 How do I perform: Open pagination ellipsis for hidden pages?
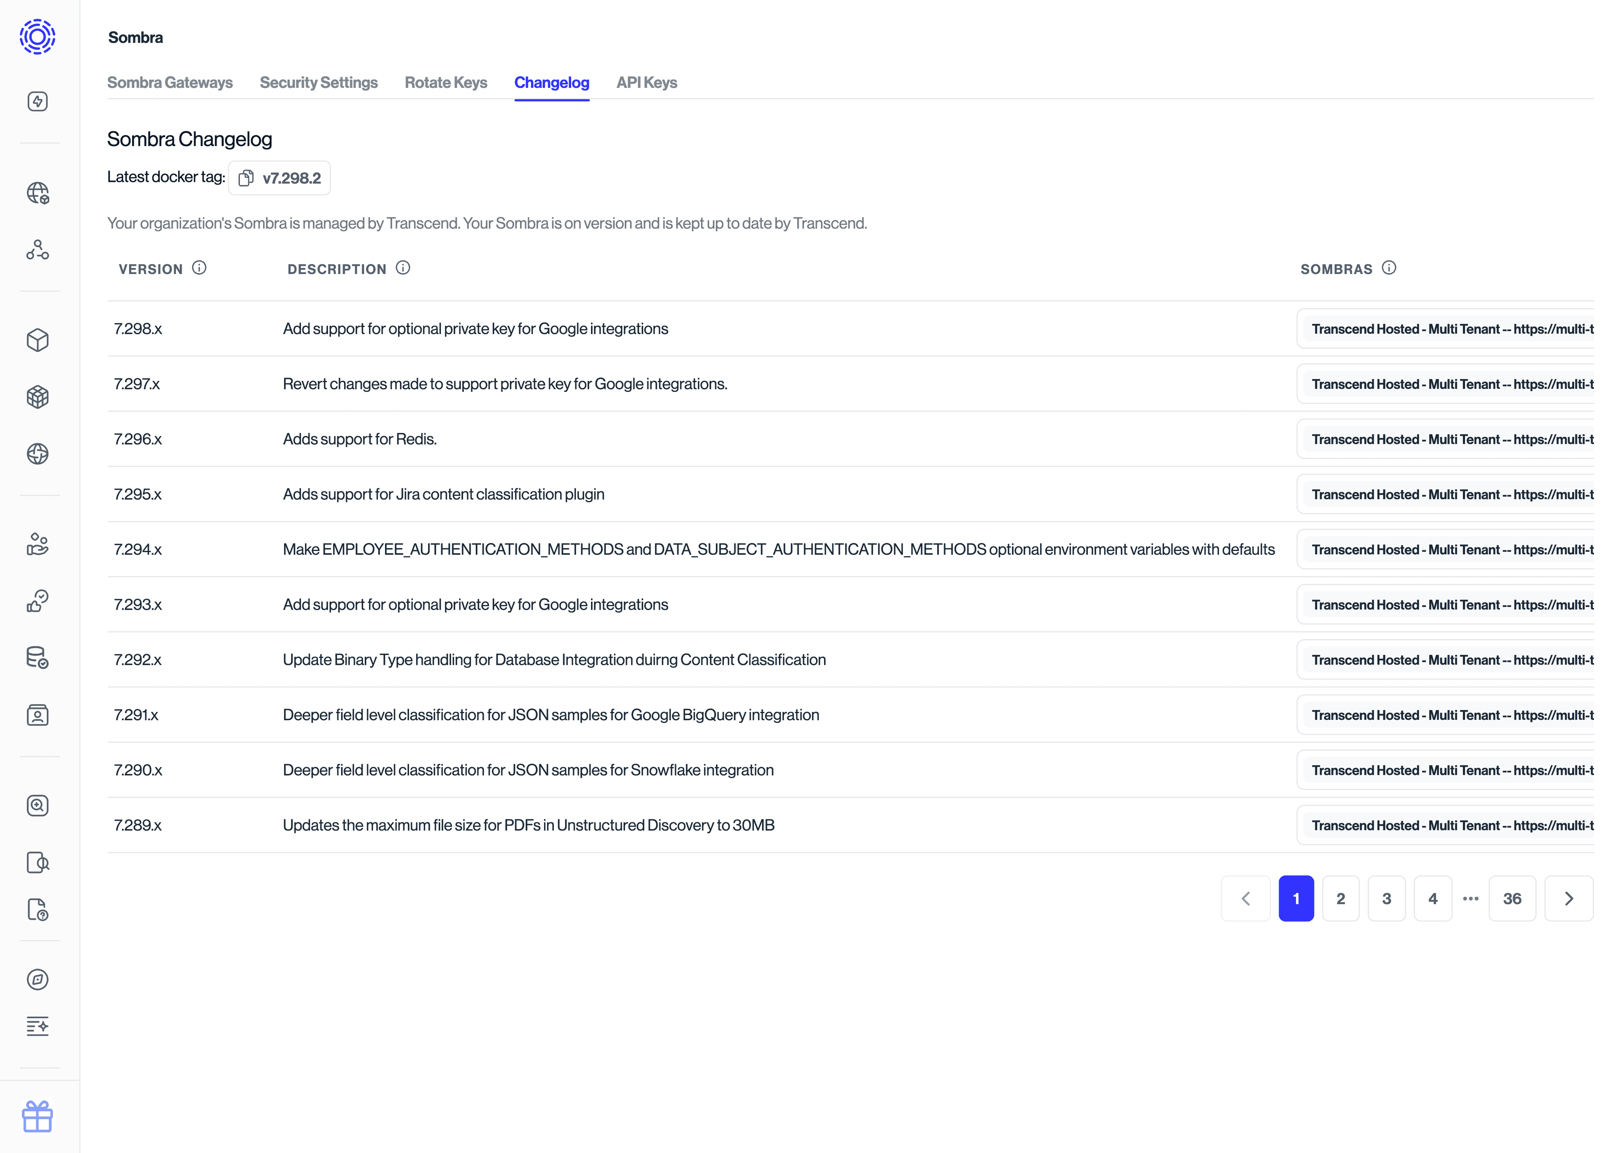[1471, 898]
